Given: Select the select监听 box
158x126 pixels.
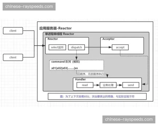Looking at the screenshot, I should point(57,48).
